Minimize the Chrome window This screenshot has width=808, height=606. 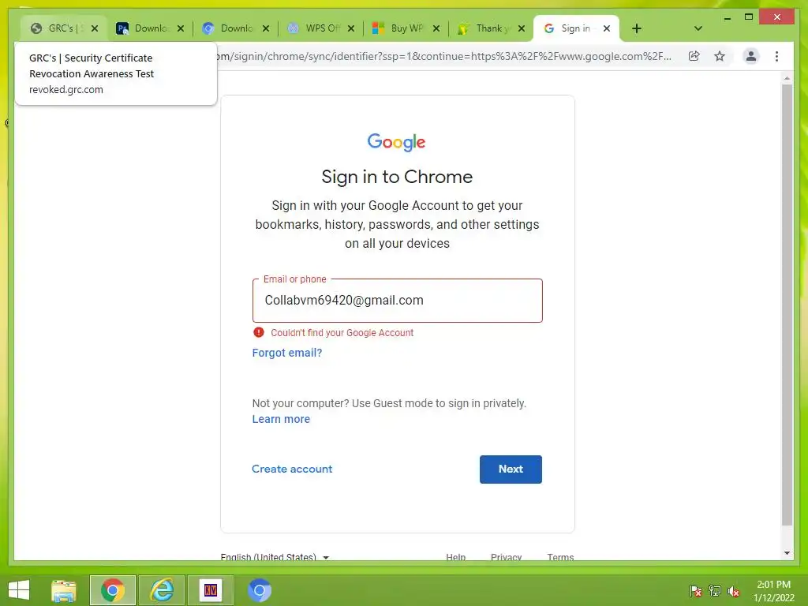tap(727, 17)
